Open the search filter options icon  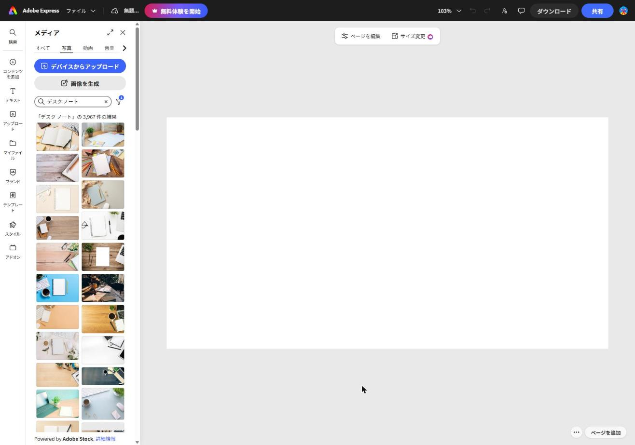coord(119,101)
